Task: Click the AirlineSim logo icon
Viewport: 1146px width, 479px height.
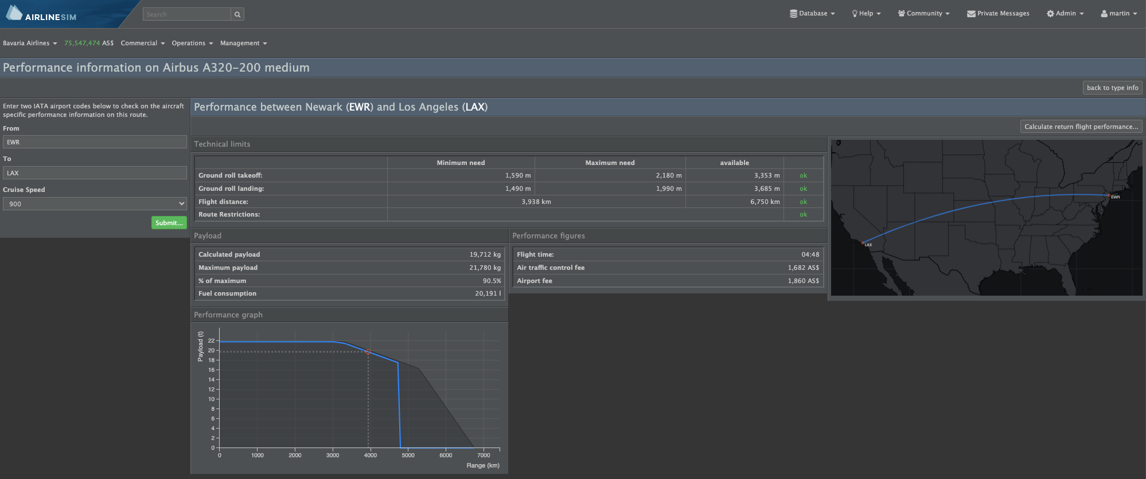Action: click(14, 13)
